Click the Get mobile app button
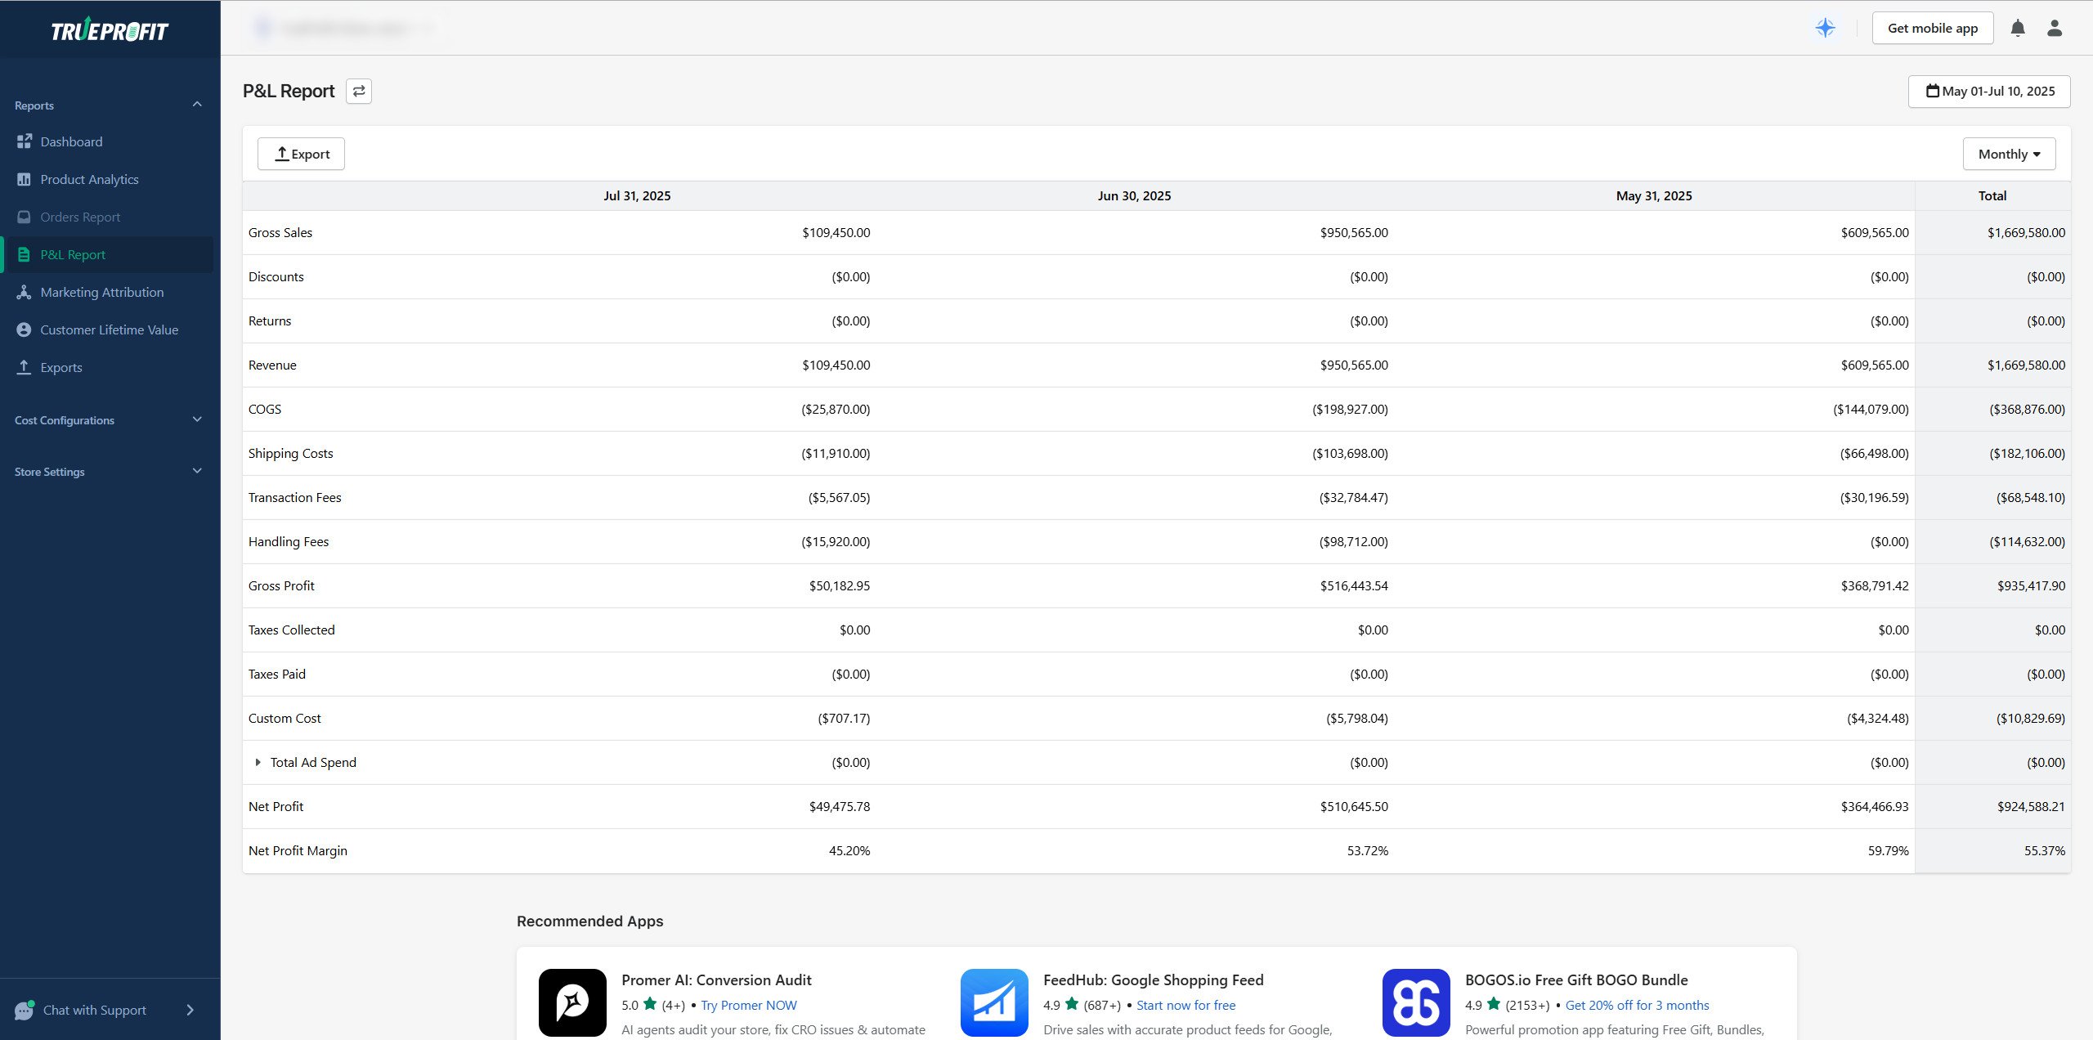 coord(1932,27)
